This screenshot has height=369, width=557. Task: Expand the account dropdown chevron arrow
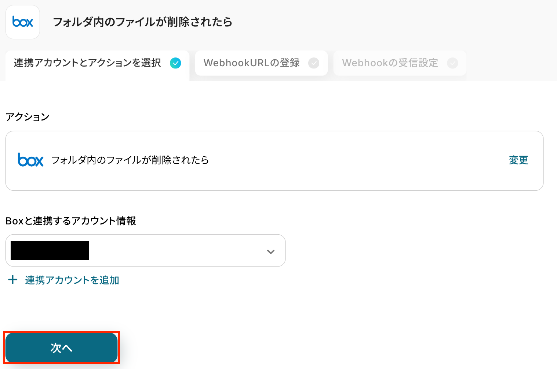tap(271, 251)
